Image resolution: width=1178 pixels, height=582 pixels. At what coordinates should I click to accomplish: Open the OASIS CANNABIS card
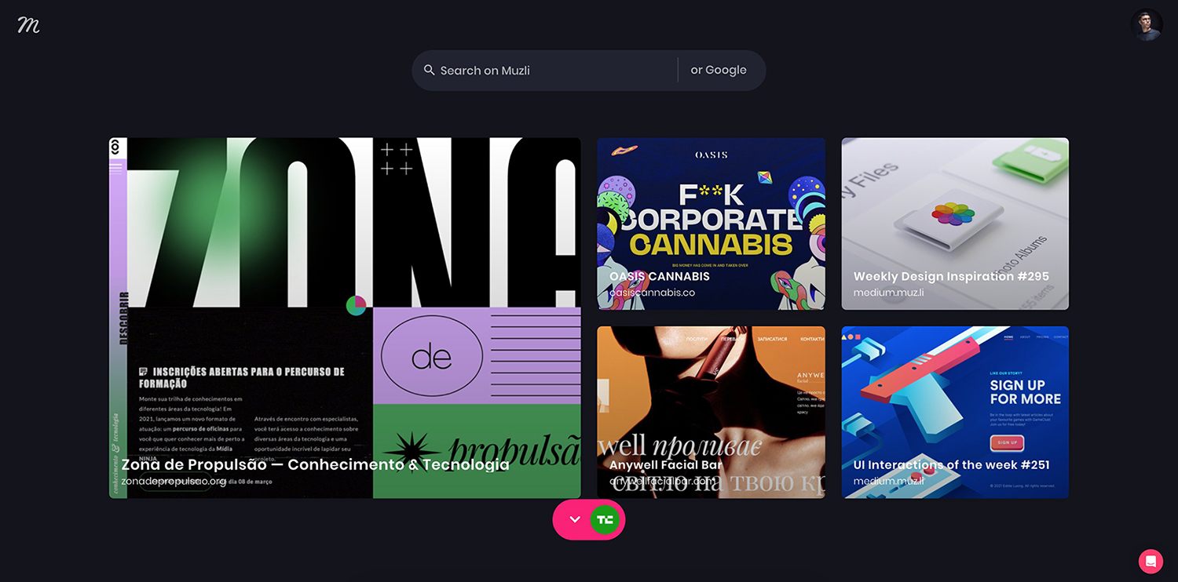coord(711,224)
